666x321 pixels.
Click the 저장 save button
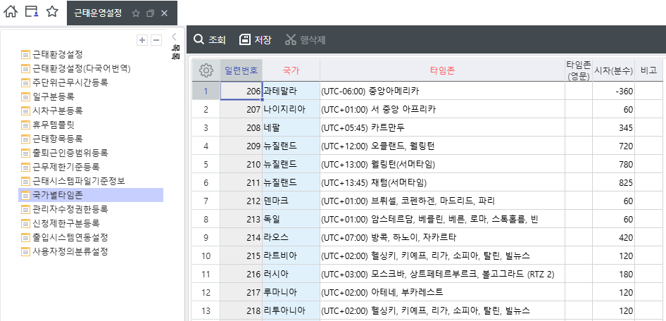tap(255, 39)
